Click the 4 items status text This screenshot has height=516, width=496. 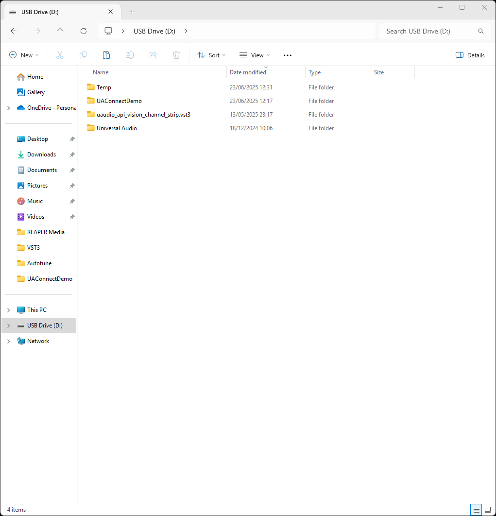pyautogui.click(x=17, y=510)
